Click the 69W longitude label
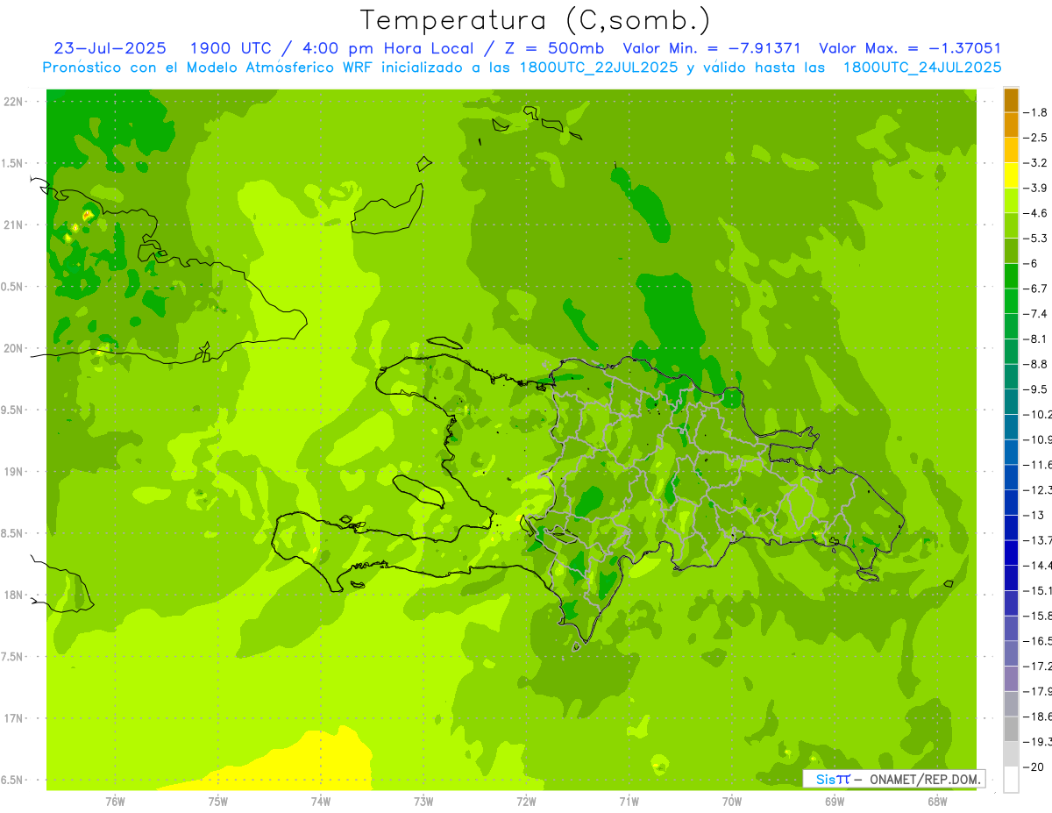The height and width of the screenshot is (813, 1052). point(835,801)
